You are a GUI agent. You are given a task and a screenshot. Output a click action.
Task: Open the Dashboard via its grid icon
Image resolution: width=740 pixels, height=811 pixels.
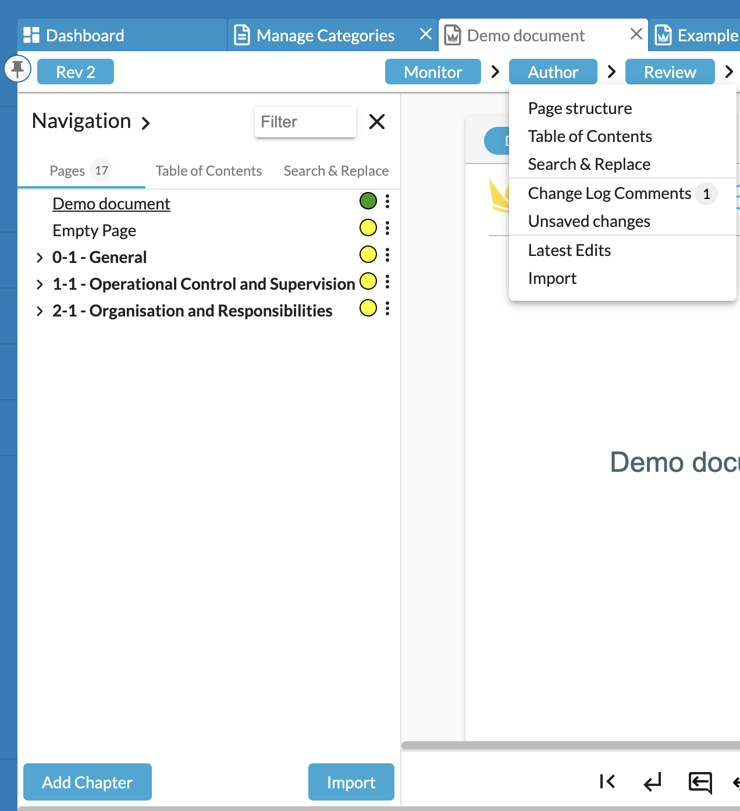click(31, 35)
